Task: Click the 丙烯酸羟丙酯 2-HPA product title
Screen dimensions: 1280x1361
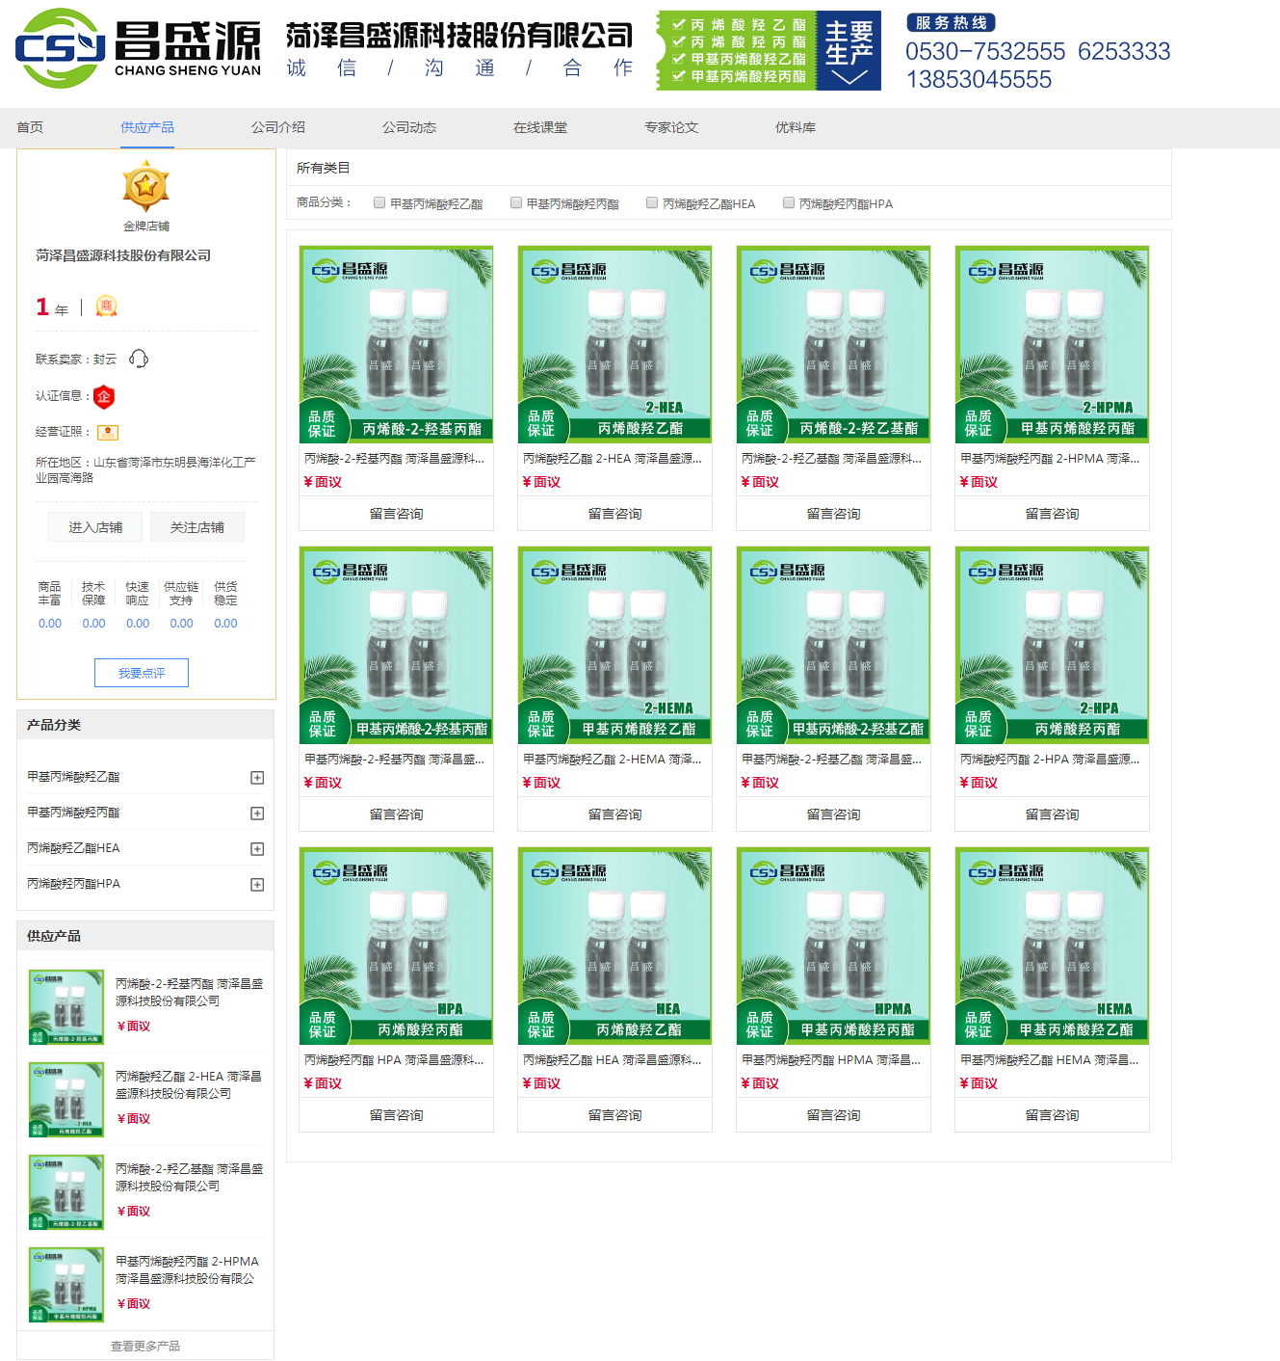Action: pos(1050,760)
